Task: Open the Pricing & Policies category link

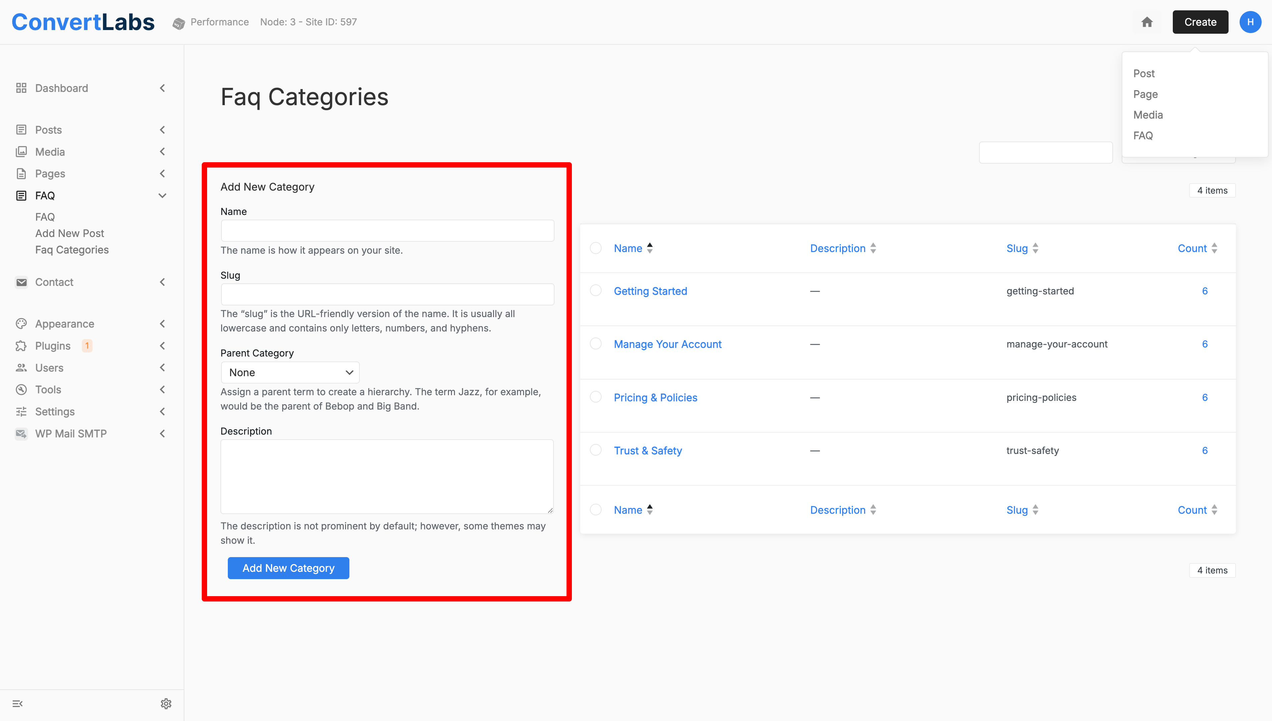Action: 655,398
